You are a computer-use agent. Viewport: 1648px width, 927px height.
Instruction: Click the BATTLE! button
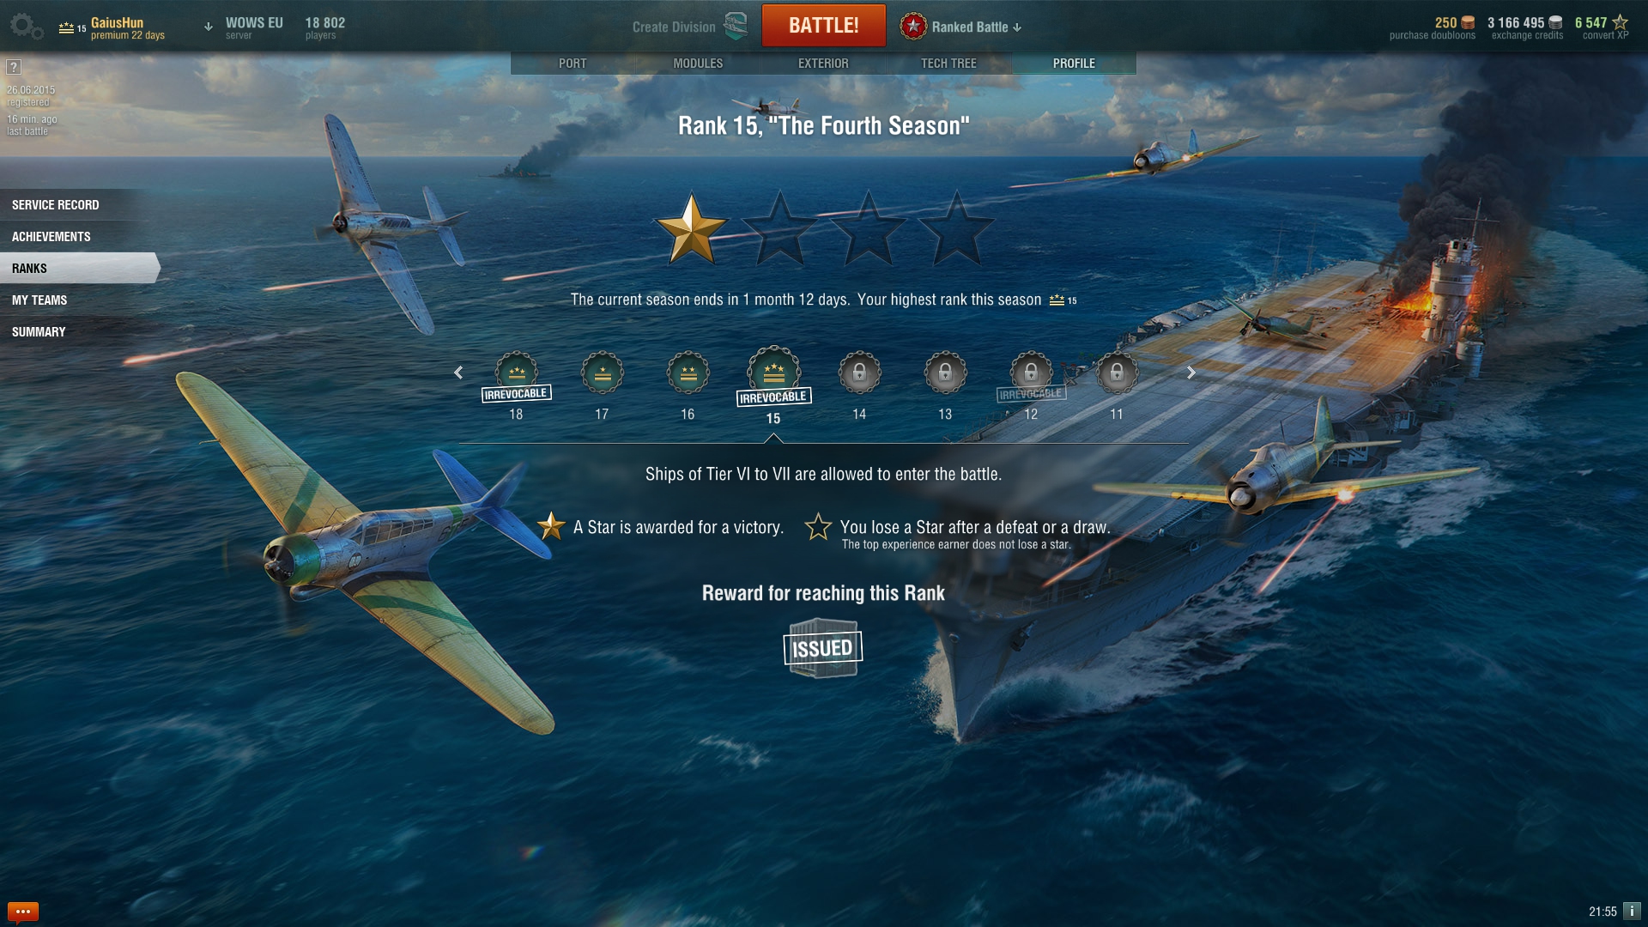click(x=823, y=26)
